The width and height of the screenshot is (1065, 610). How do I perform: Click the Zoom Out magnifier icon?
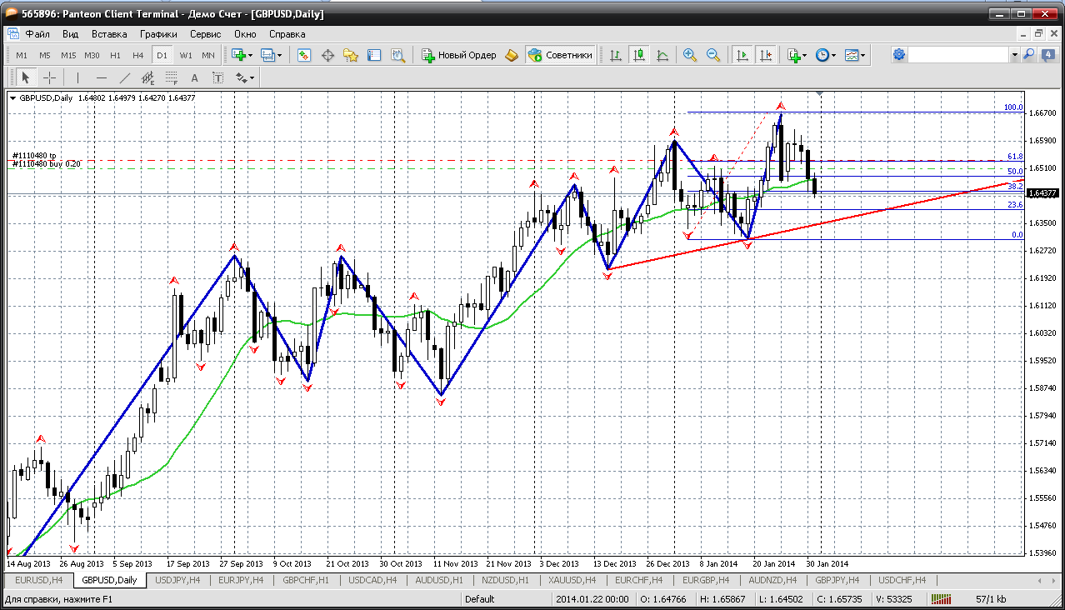click(713, 55)
